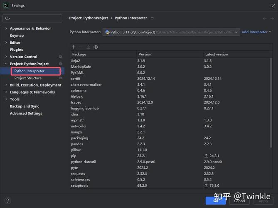Select the MarkupSafe package row
This screenshot has height=208, width=278.
[170, 67]
